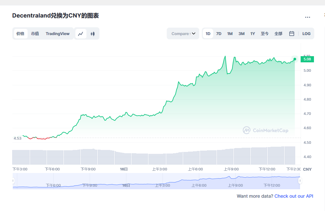Select the 7D time range
The height and width of the screenshot is (211, 325).
(219, 34)
